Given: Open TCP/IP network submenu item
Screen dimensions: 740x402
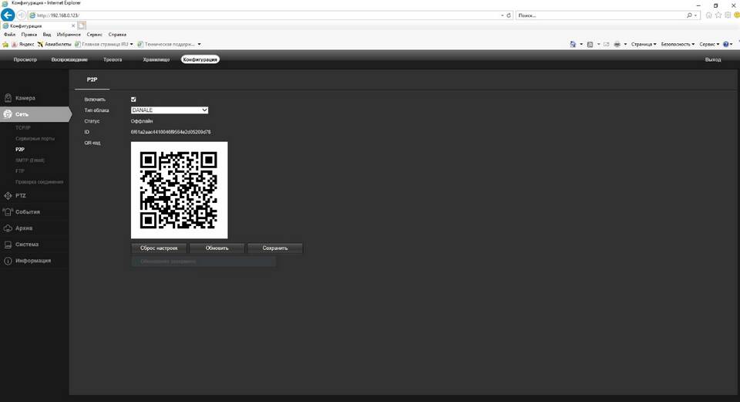Looking at the screenshot, I should coord(22,127).
